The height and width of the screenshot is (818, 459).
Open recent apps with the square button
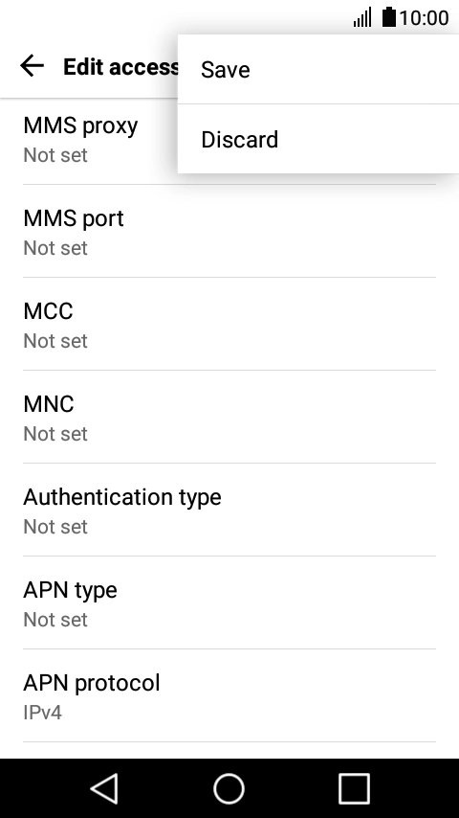[x=354, y=788]
